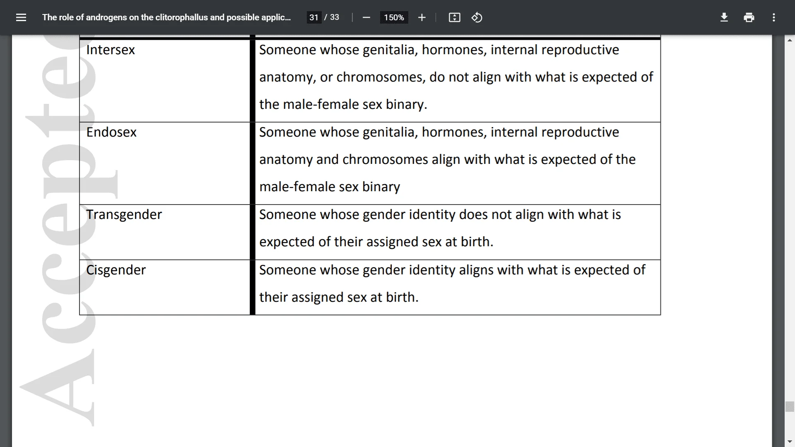Screen dimensions: 795x447
Task: Edit the page number field showing 31
Action: (x=314, y=17)
